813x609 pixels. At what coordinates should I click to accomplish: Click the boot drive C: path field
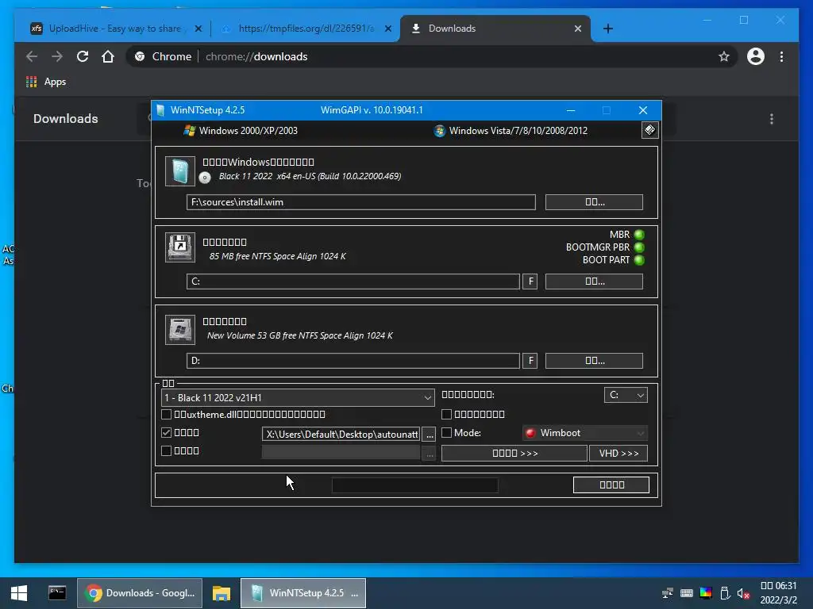[353, 282]
